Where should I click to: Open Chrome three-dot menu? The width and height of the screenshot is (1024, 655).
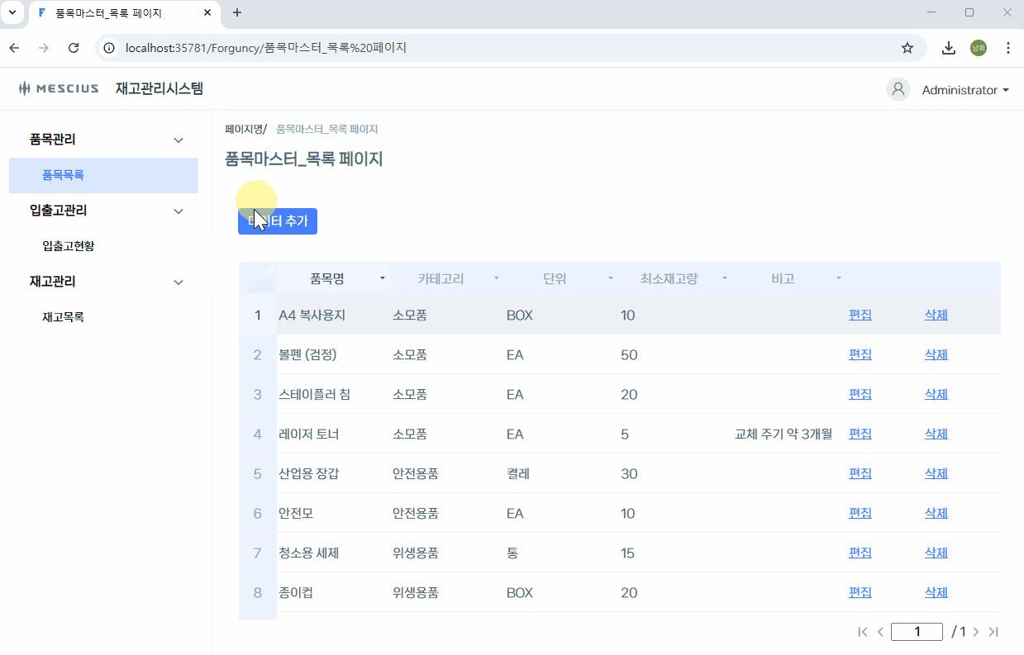point(1007,48)
